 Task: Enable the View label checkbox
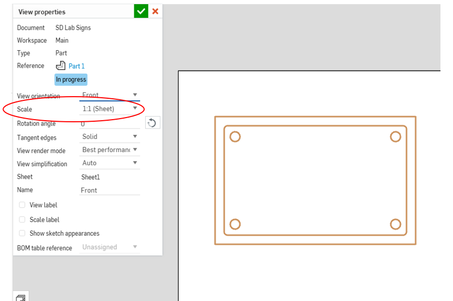22,205
